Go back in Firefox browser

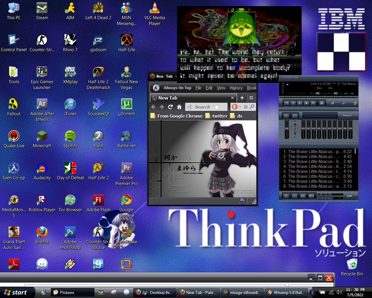[153, 107]
